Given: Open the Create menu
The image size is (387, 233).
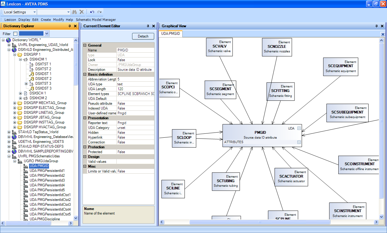Looking at the screenshot, I should 46,20.
